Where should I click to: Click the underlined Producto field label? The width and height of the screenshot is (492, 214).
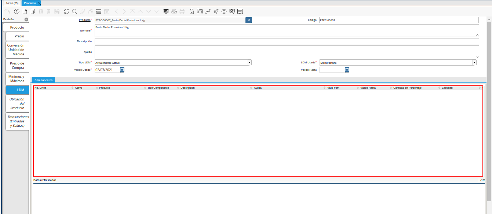[84, 20]
